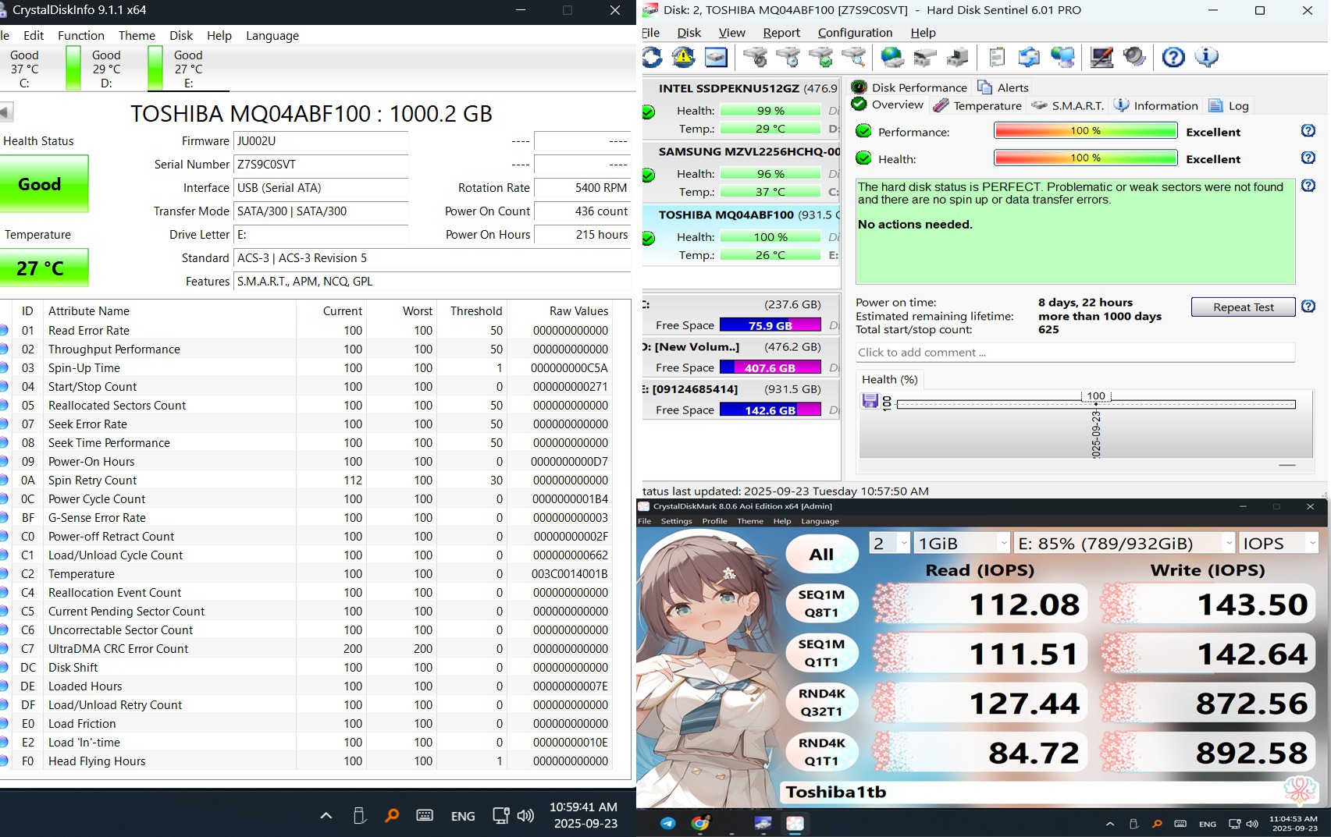Open the Telegram icon in the taskbar
The width and height of the screenshot is (1331, 837).
668,823
